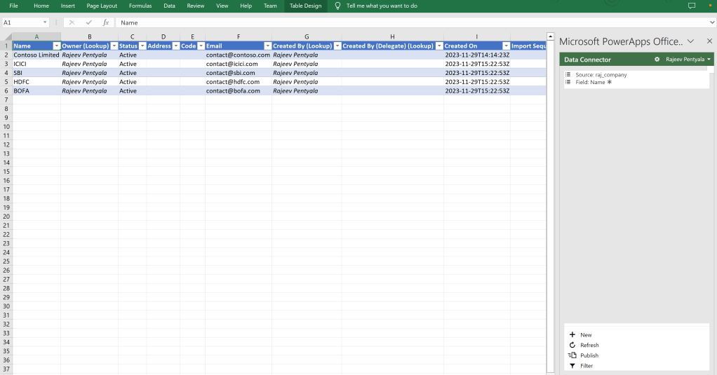Click the comments icon in the ribbon

click(691, 6)
